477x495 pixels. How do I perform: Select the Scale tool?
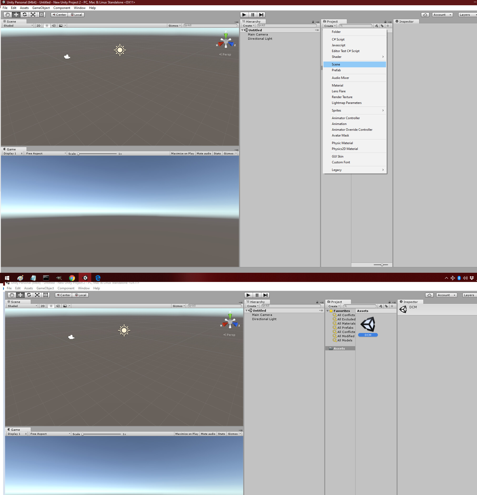(33, 15)
